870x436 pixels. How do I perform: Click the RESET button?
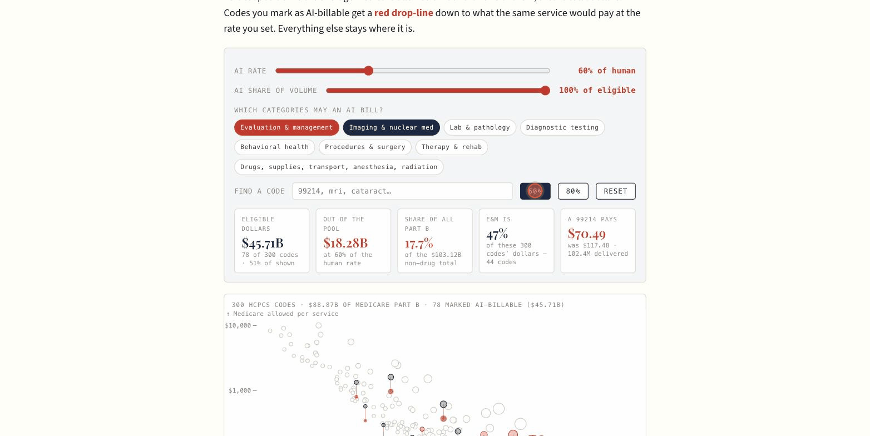coord(615,191)
